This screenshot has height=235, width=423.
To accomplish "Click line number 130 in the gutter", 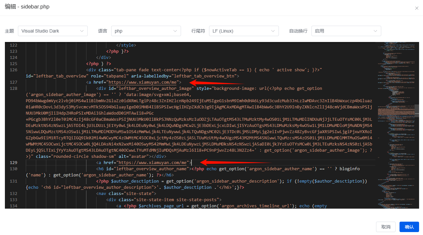I will pos(14,169).
